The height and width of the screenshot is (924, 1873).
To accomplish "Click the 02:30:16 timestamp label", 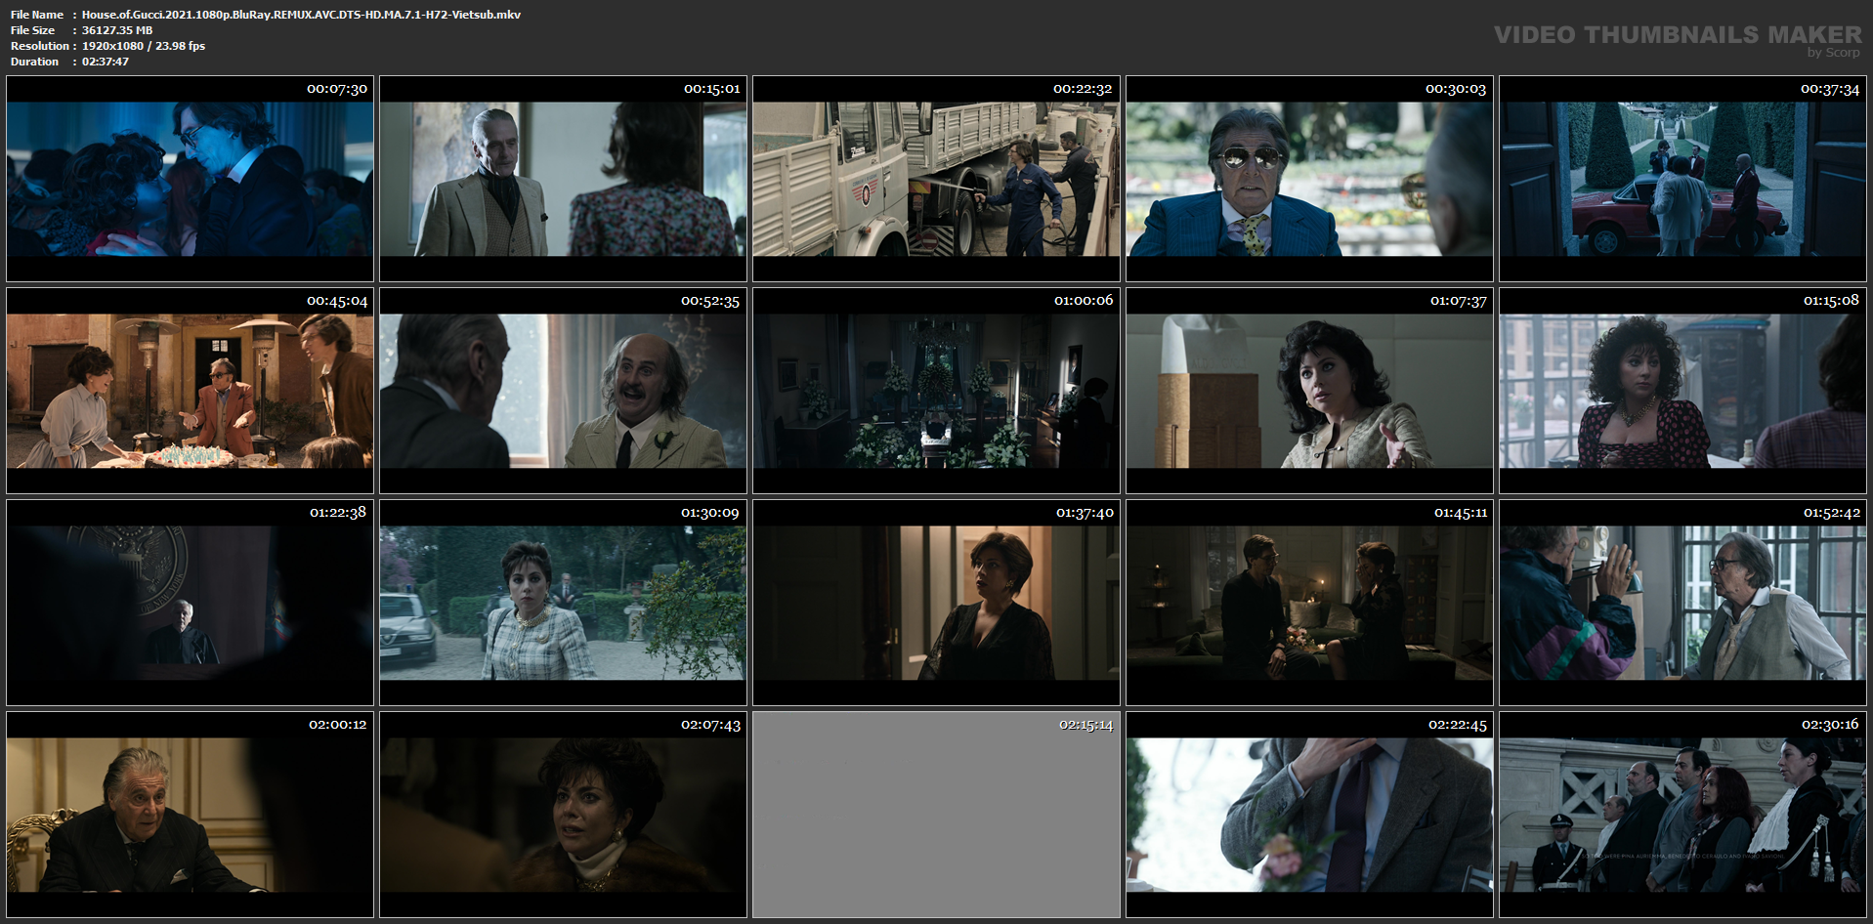I will pyautogui.click(x=1830, y=724).
